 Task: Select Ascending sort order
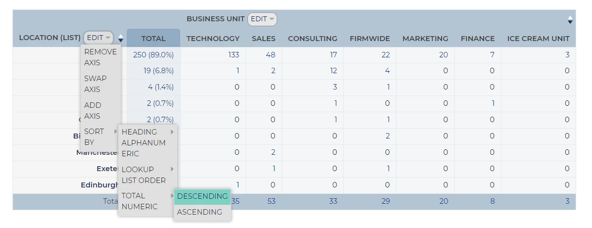tap(199, 212)
